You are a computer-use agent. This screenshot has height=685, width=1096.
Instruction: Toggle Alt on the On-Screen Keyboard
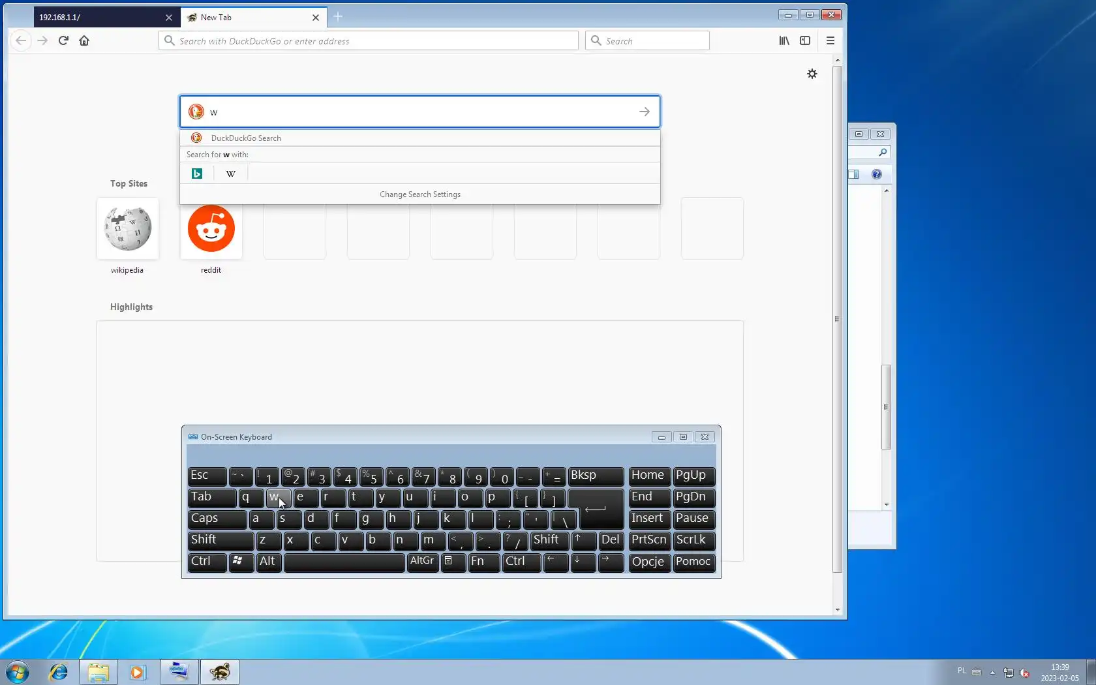pos(269,562)
